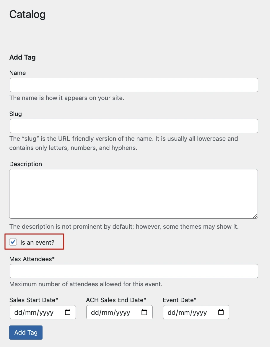Uncheck the "Is an event?" checkbox

(x=13, y=242)
